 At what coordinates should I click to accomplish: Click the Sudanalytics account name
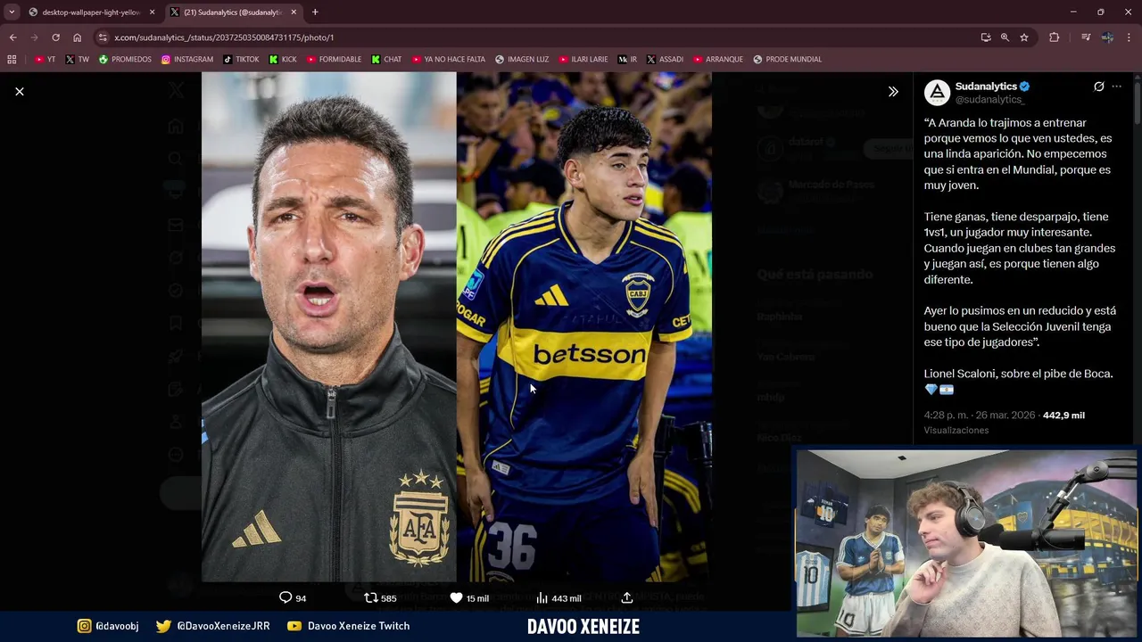[986, 86]
